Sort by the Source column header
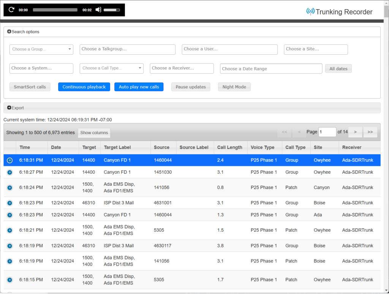The width and height of the screenshot is (389, 294). 163,147
